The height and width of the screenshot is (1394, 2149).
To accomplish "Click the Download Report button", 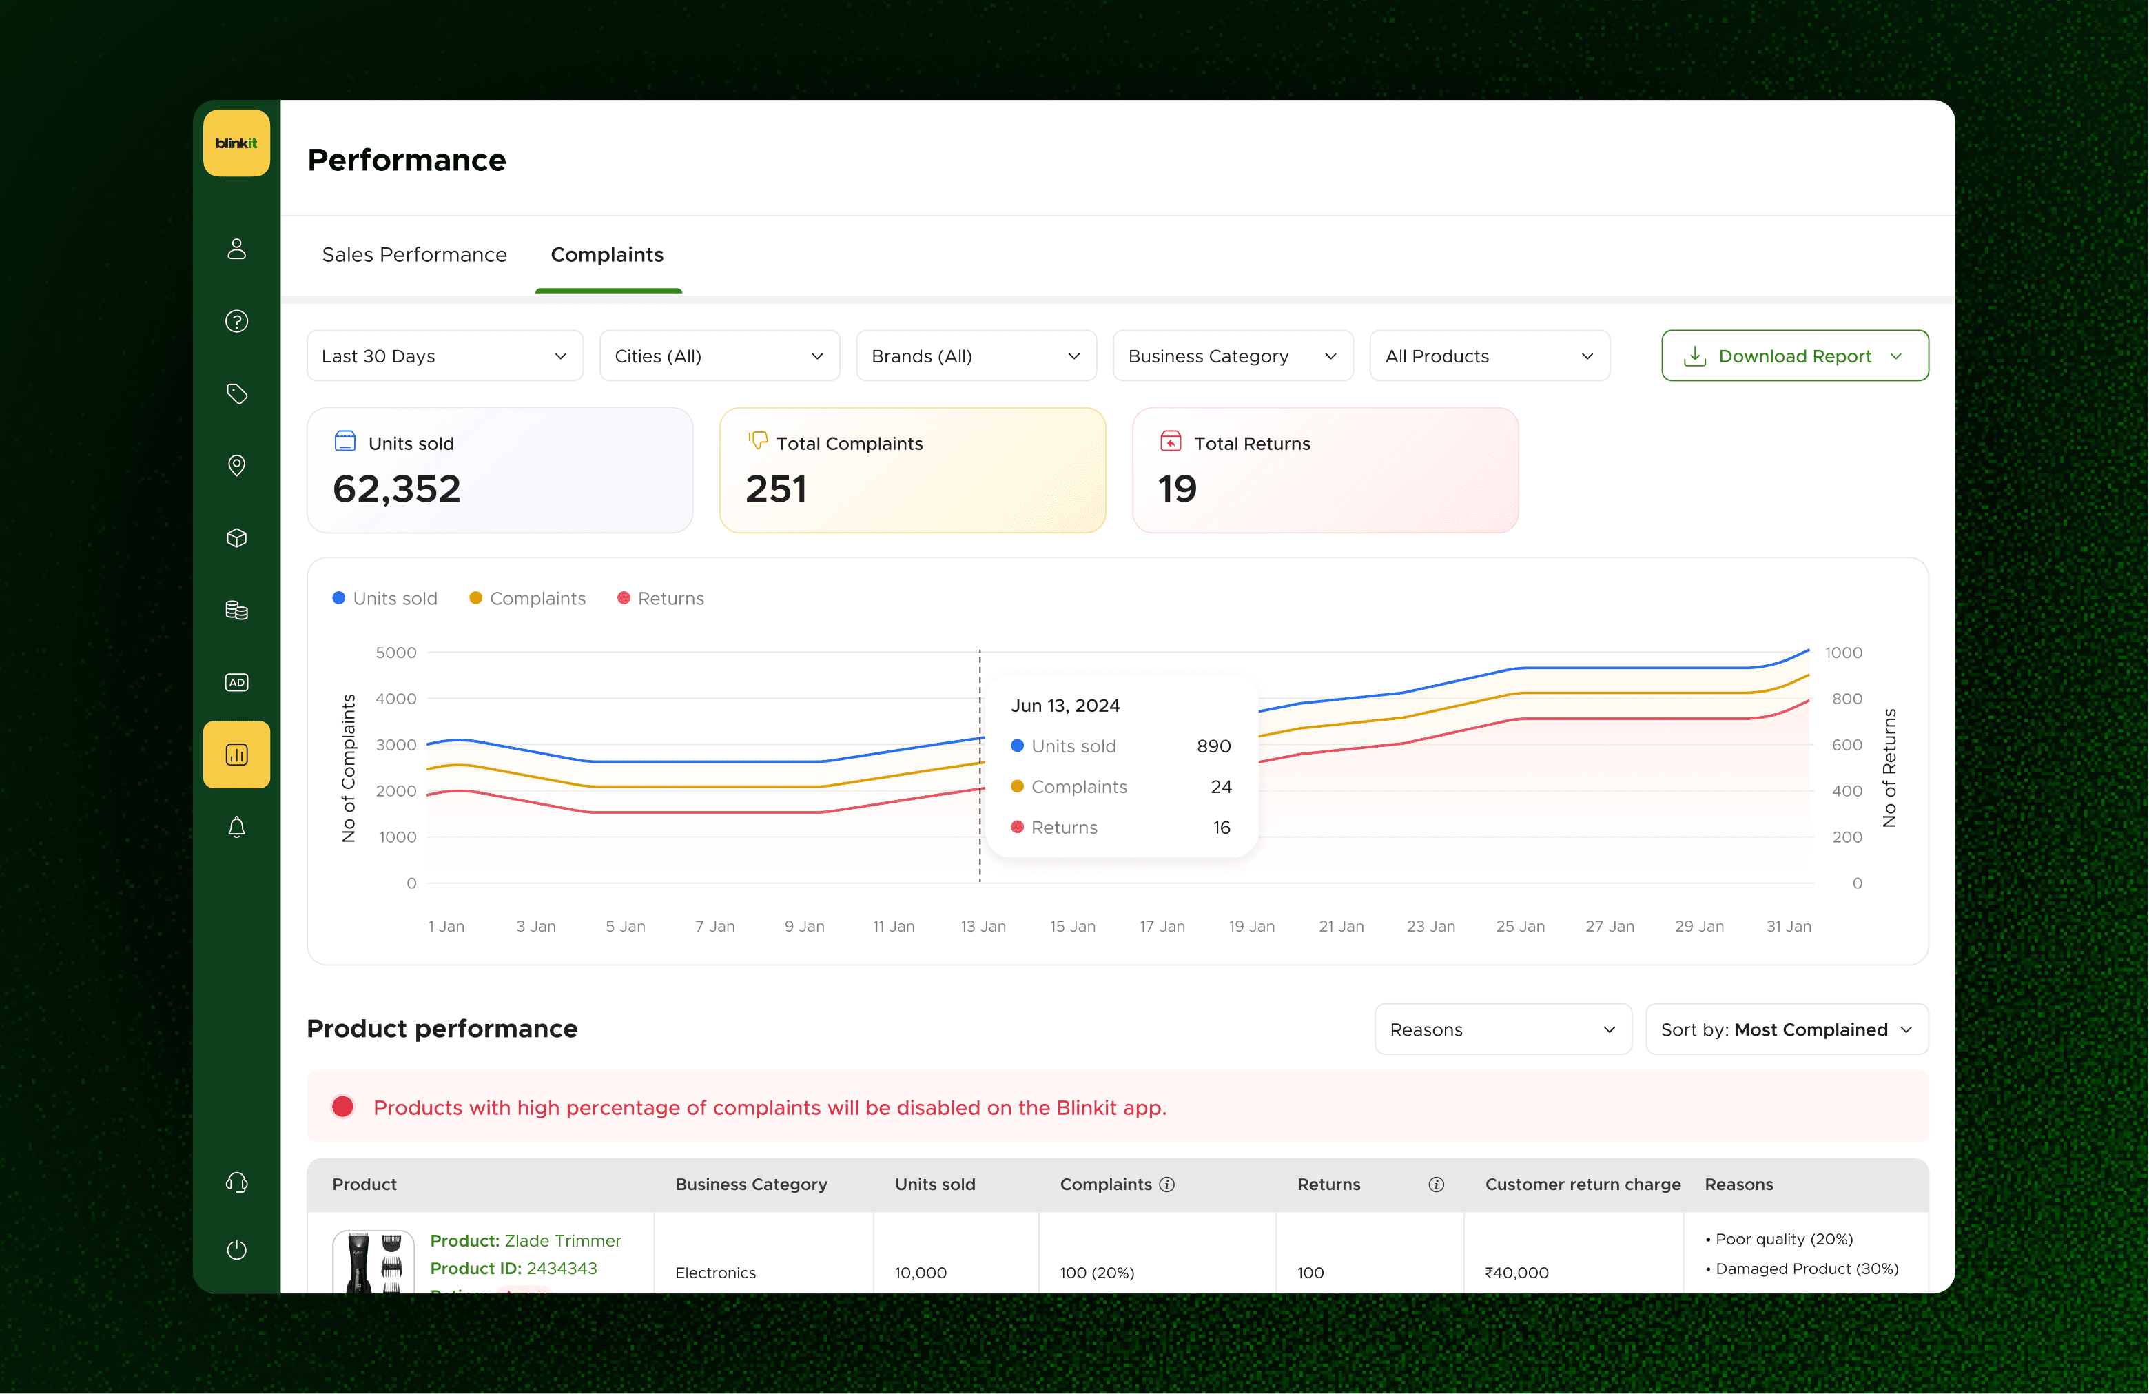I will (1794, 356).
